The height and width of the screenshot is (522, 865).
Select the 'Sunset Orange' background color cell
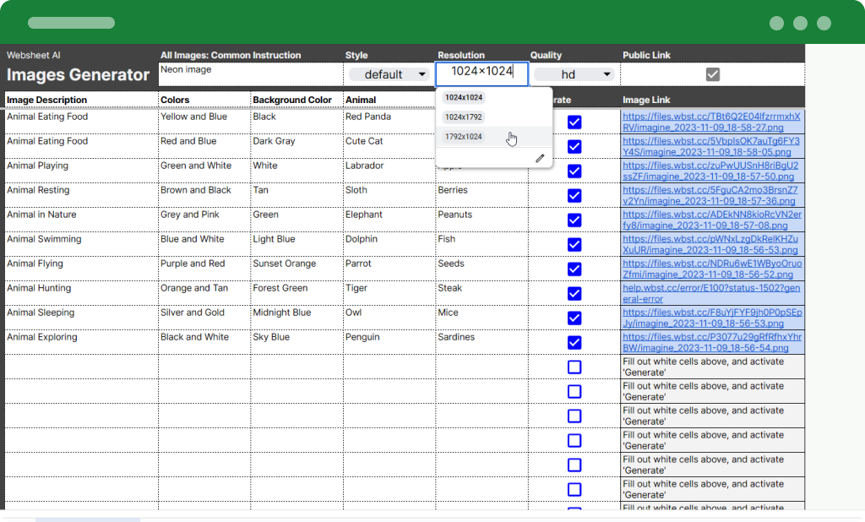click(296, 269)
